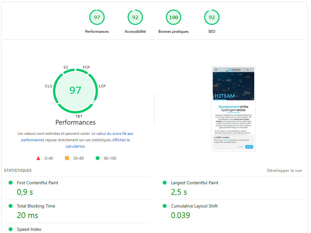
Task: Select the TBT label below the gauge
Action: [x=79, y=116]
